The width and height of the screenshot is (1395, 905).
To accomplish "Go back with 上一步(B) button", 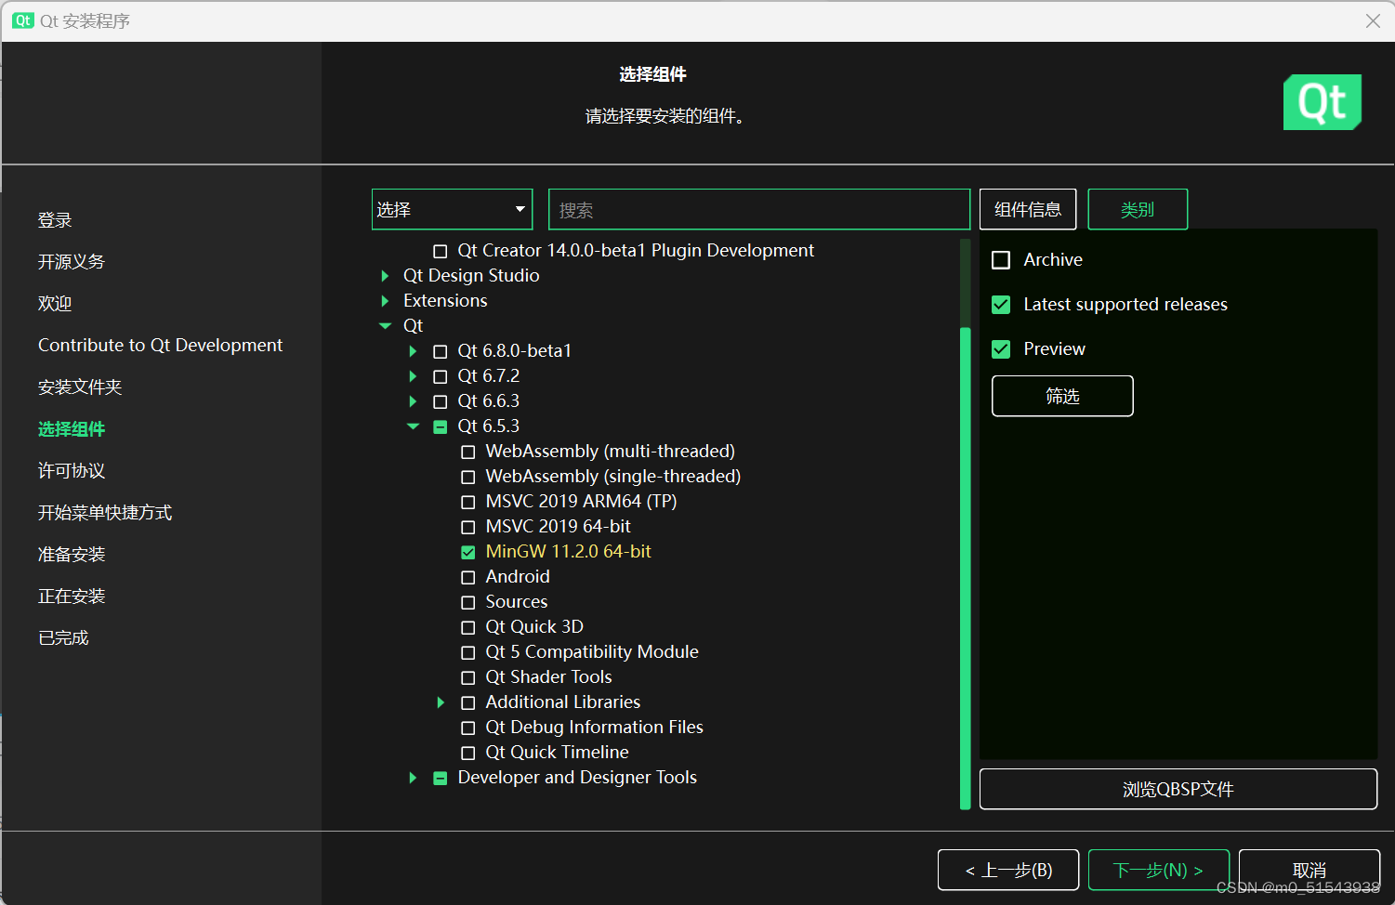I will tap(1008, 870).
